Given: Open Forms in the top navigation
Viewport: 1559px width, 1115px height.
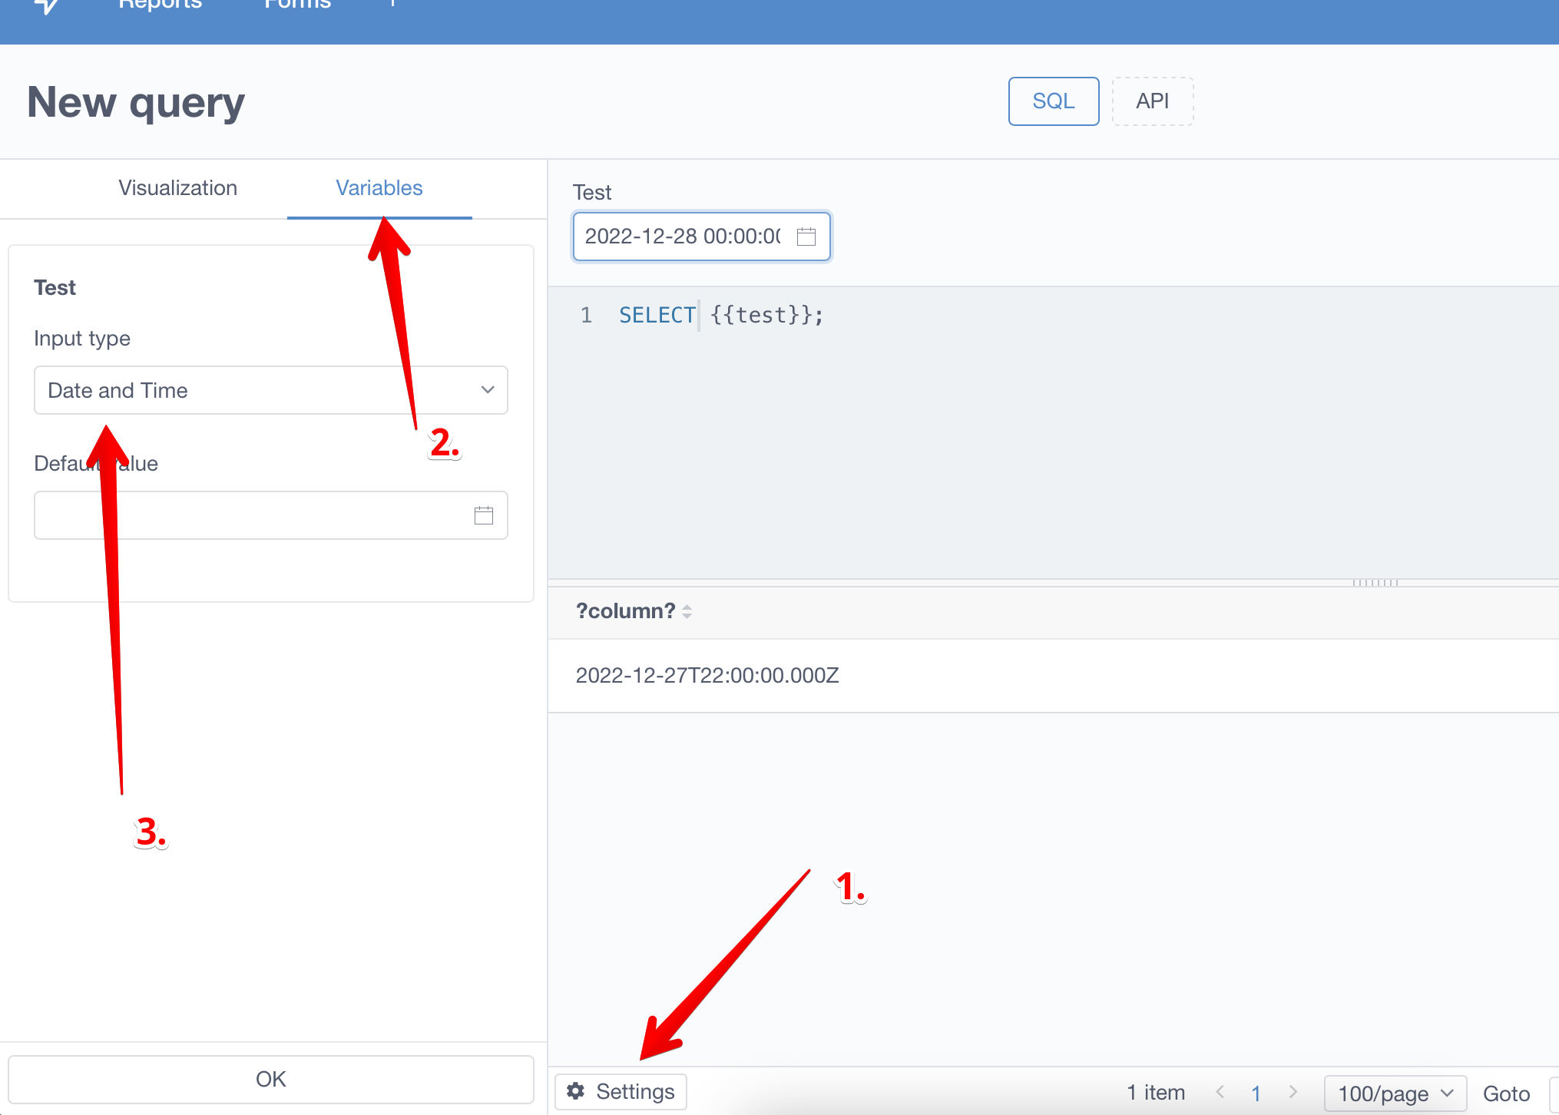Looking at the screenshot, I should (297, 5).
